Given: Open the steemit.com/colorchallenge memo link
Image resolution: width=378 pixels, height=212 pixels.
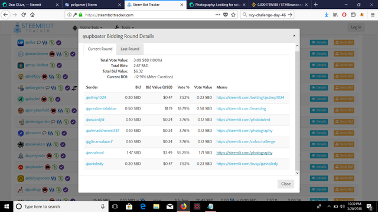Looking at the screenshot, I should coord(246,141).
